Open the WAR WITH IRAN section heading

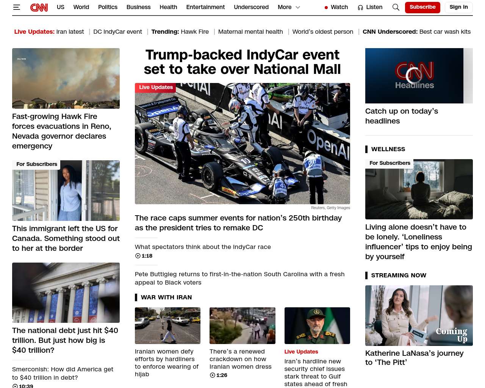pos(166,297)
